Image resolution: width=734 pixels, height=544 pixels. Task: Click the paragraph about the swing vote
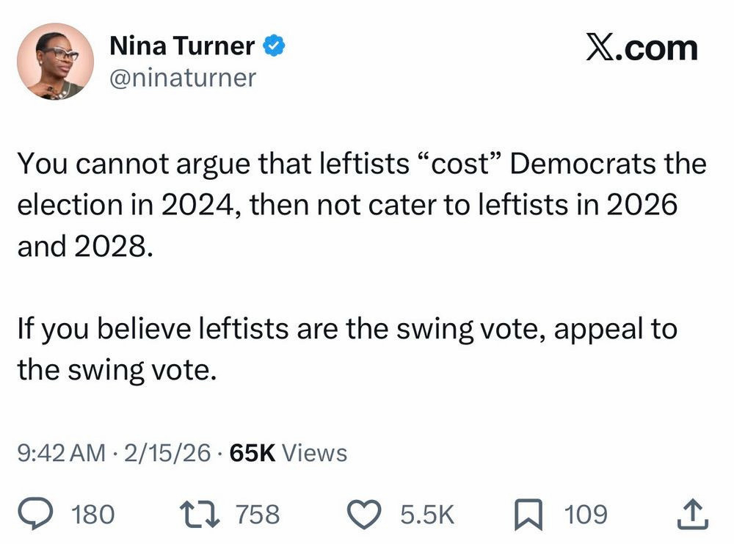(x=346, y=349)
